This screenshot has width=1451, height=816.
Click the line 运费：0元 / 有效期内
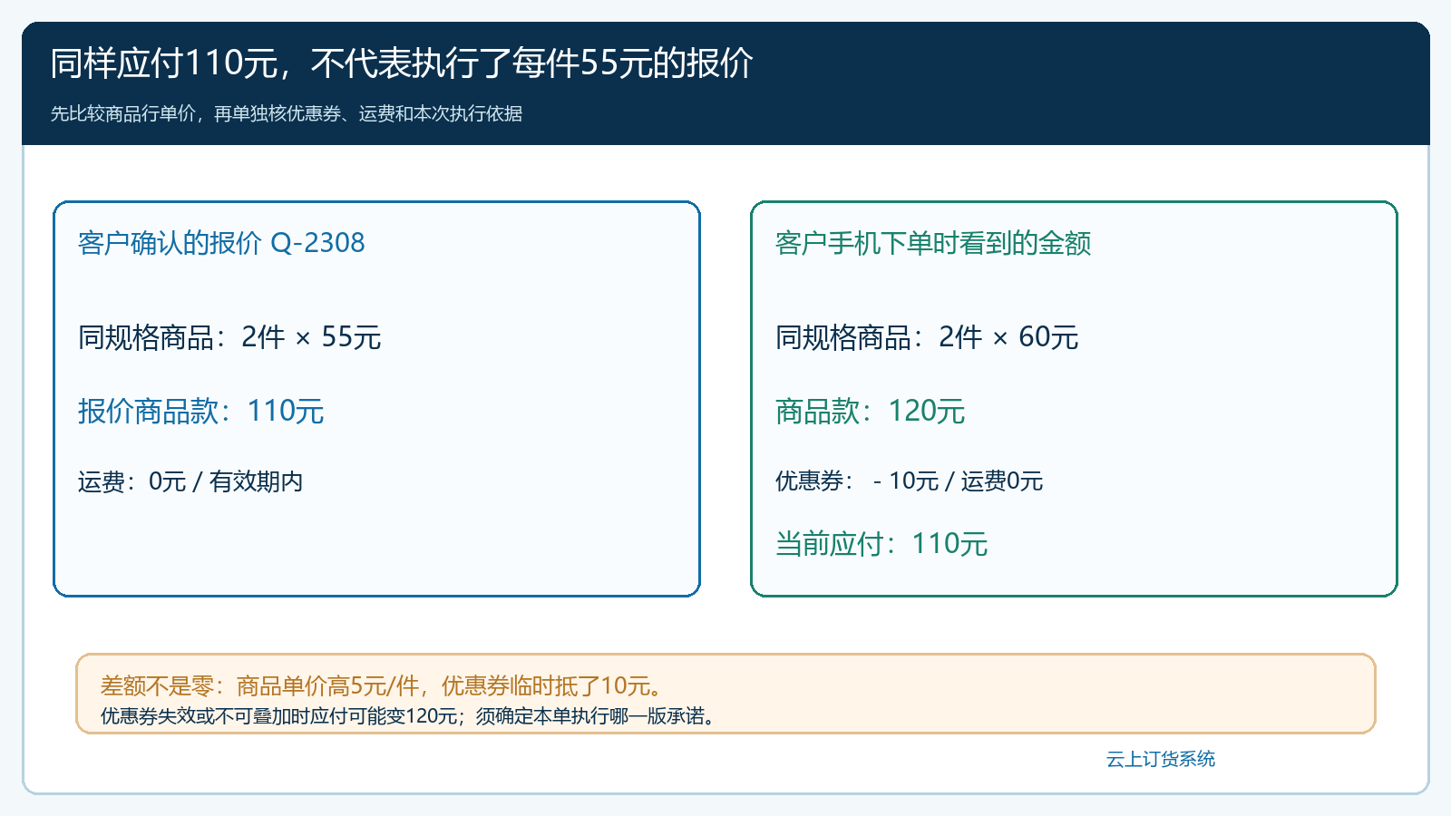(190, 481)
